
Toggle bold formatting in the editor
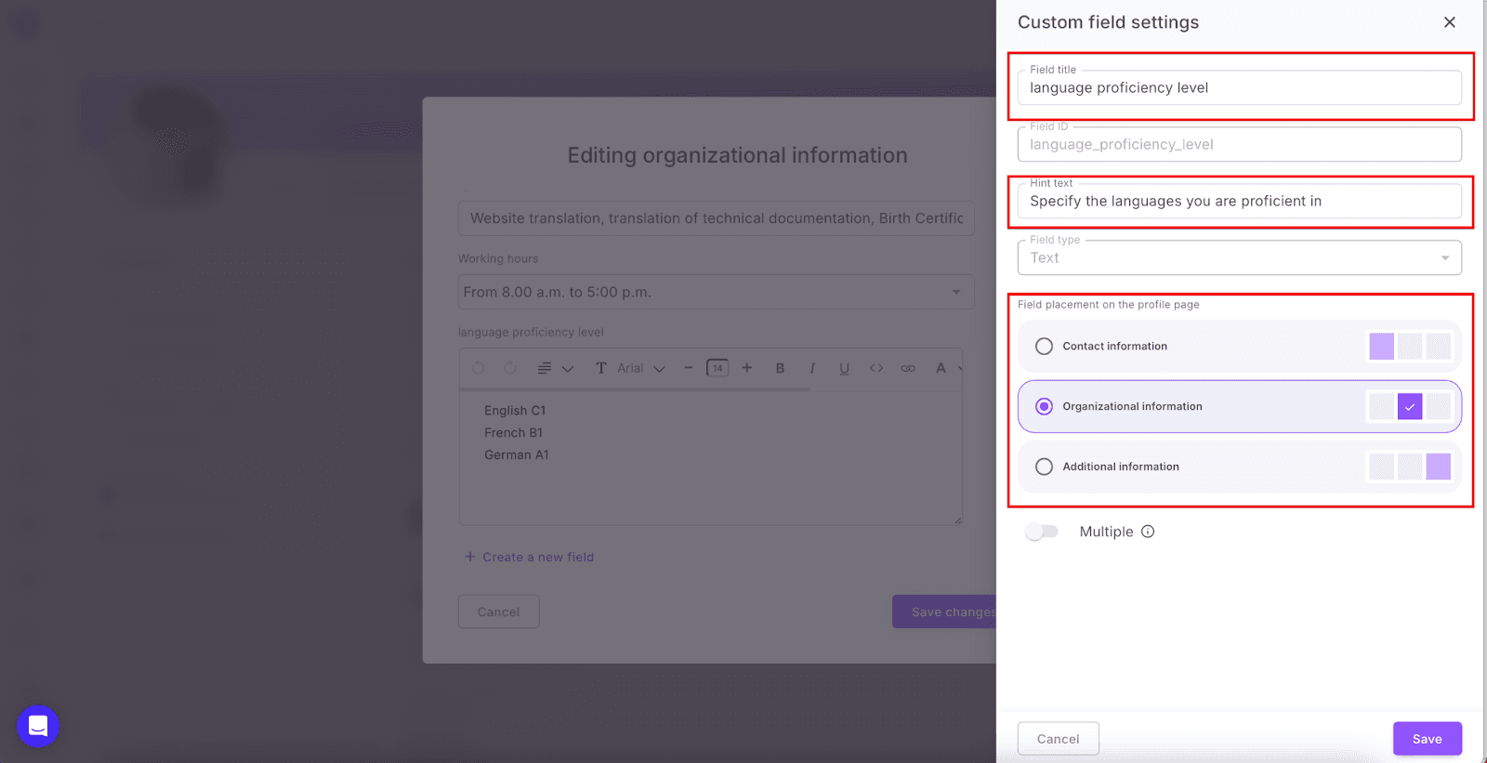780,368
